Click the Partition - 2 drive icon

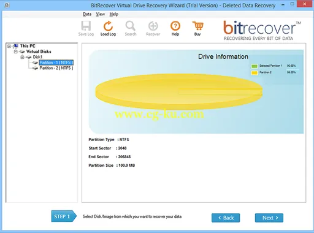(35, 68)
